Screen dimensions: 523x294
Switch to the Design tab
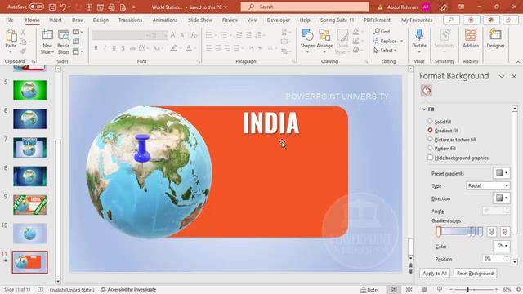point(101,20)
